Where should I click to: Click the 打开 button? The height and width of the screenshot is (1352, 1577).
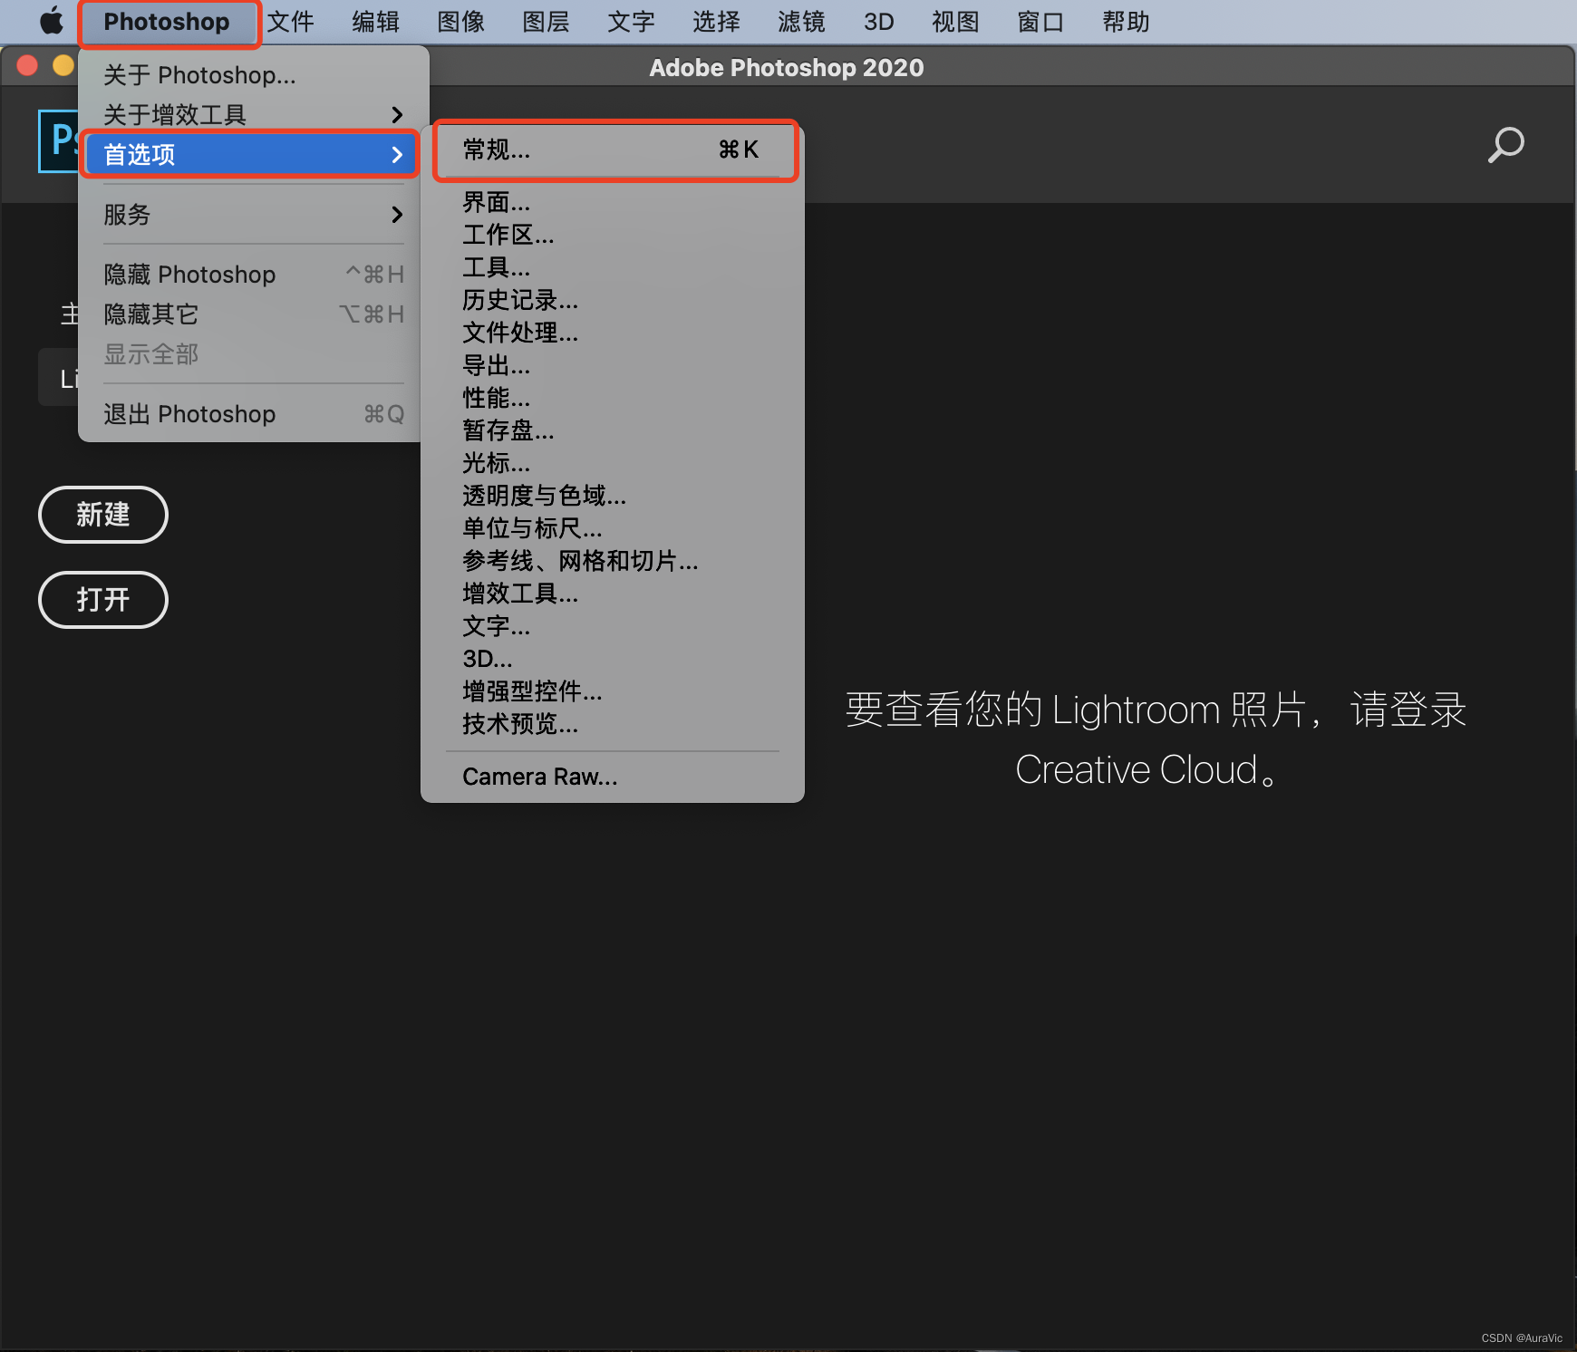coord(103,600)
